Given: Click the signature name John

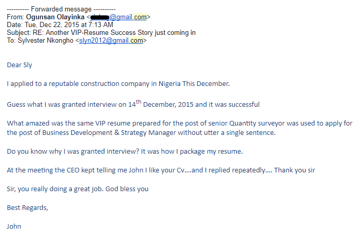Looking at the screenshot, I should coord(14,227).
